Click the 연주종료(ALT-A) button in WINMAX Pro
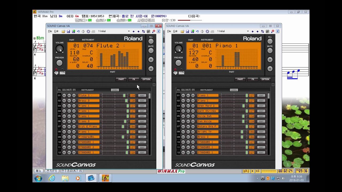342x192 pixels. pos(72,171)
